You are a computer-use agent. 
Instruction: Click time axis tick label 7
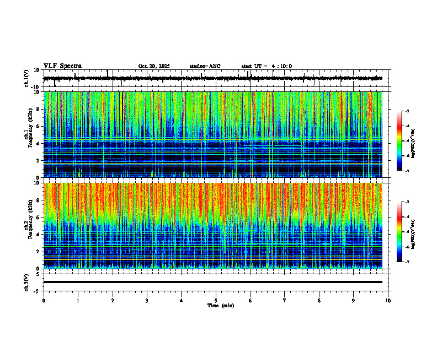(285, 301)
